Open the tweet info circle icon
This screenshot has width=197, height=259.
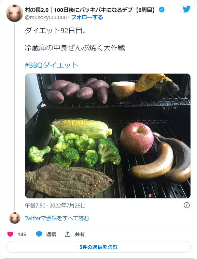[187, 205]
